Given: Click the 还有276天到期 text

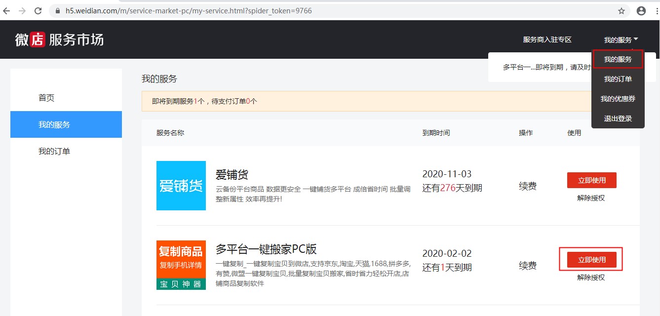Looking at the screenshot, I should pyautogui.click(x=452, y=188).
